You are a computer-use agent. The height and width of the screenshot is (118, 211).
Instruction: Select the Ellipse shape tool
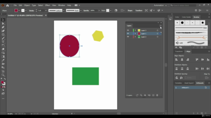point(3,34)
